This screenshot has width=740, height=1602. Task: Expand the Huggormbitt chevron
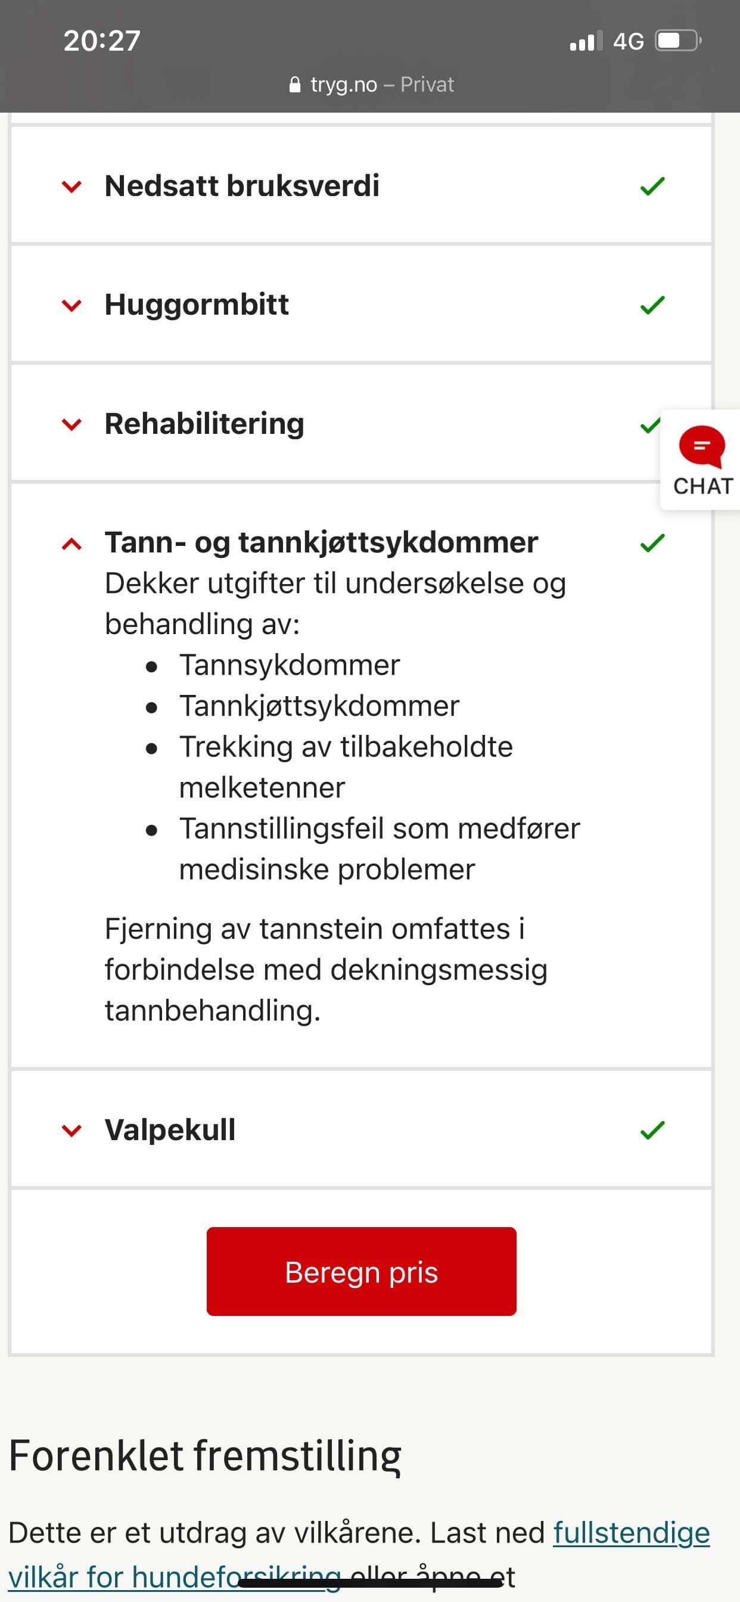(x=72, y=306)
